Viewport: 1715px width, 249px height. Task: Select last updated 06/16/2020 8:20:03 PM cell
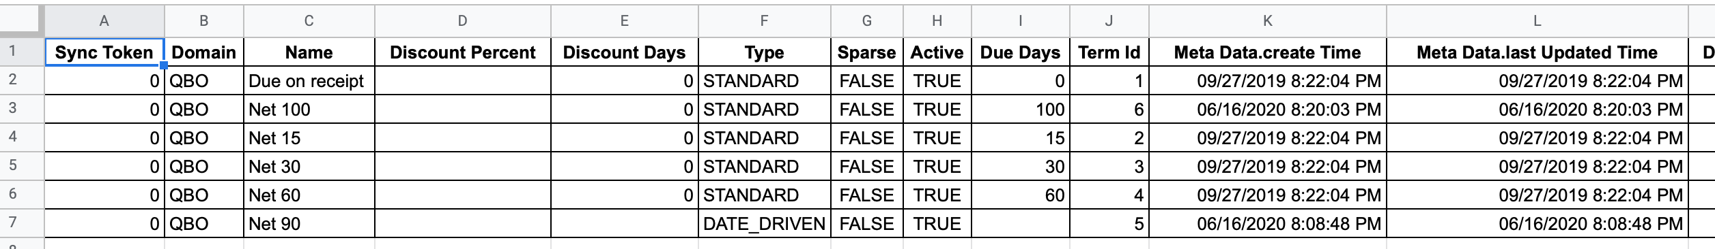click(1537, 110)
